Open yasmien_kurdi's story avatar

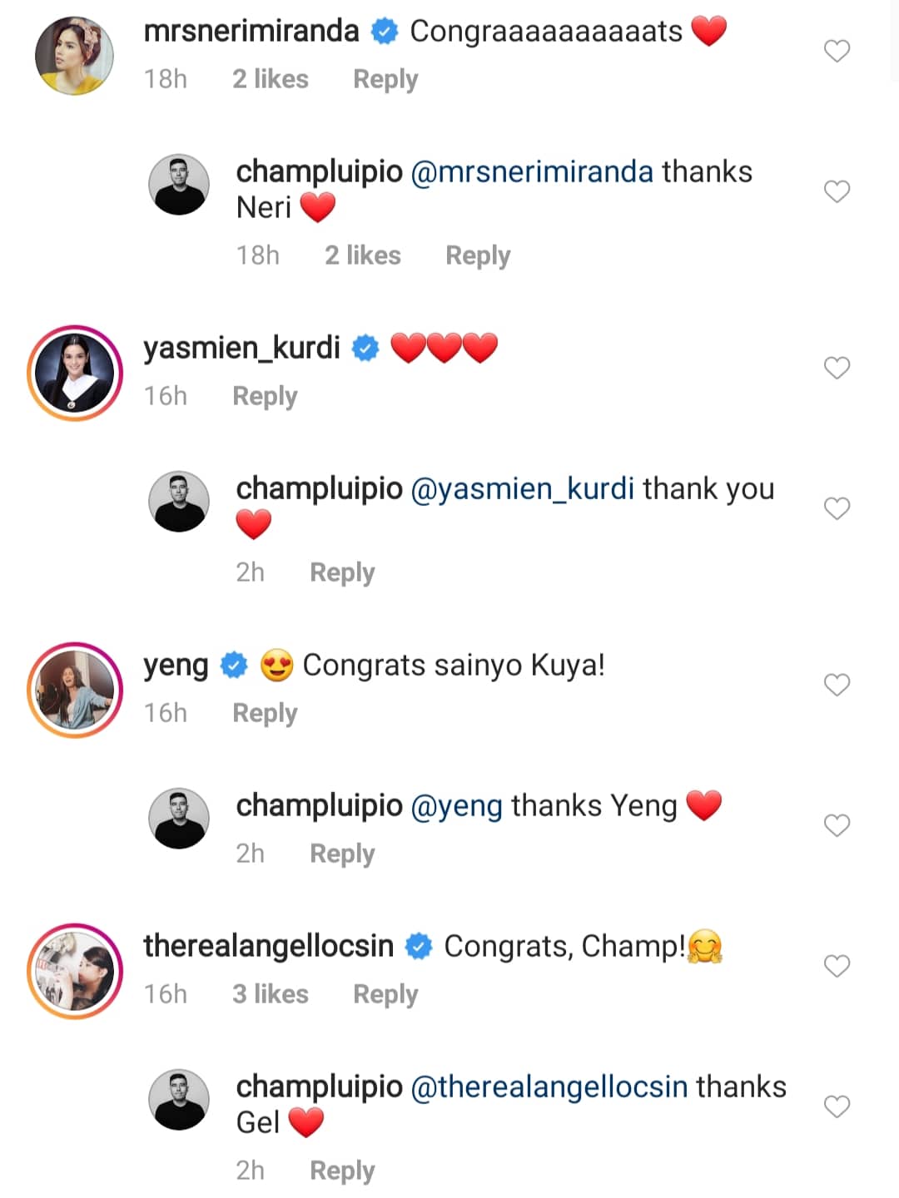tap(75, 373)
